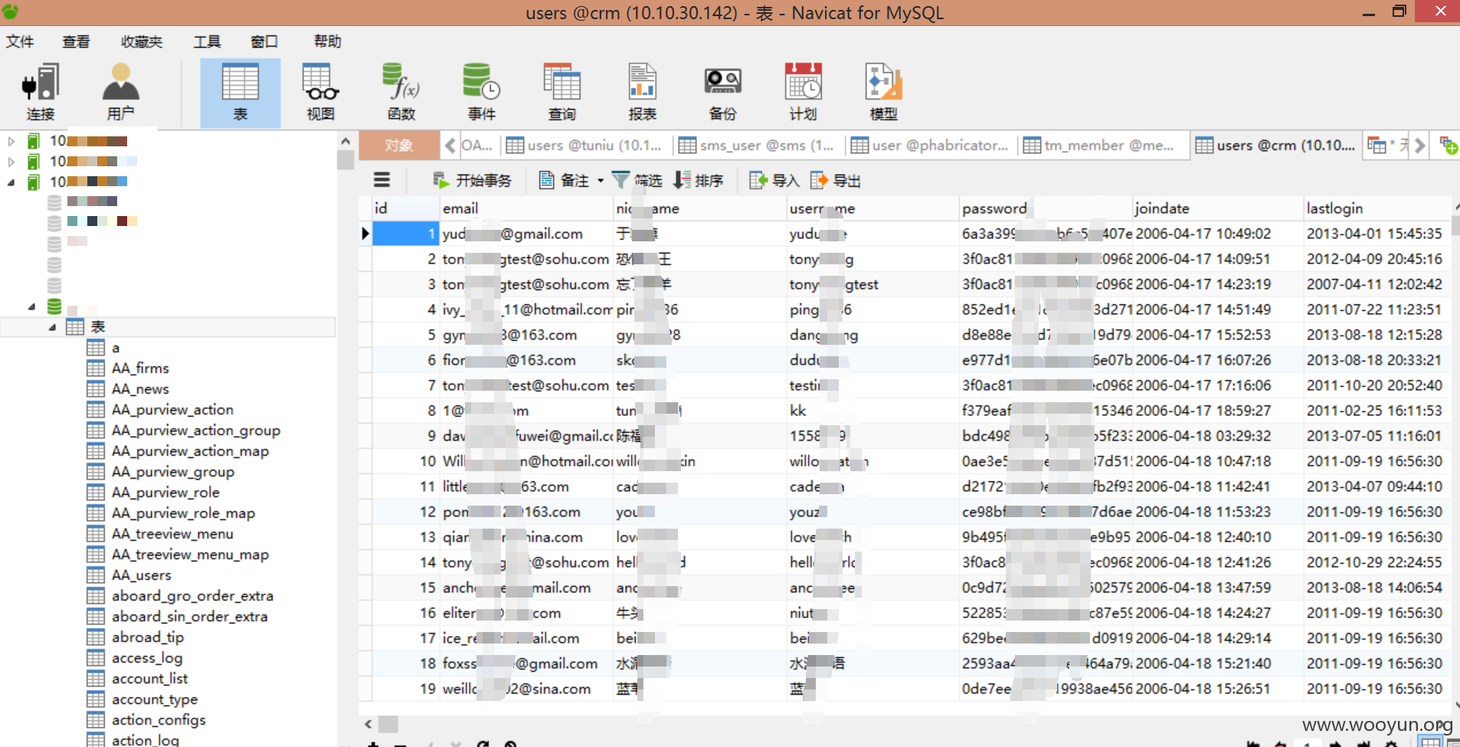Image resolution: width=1460 pixels, height=747 pixels.
Task: Click the joindate column header
Action: [x=1218, y=208]
